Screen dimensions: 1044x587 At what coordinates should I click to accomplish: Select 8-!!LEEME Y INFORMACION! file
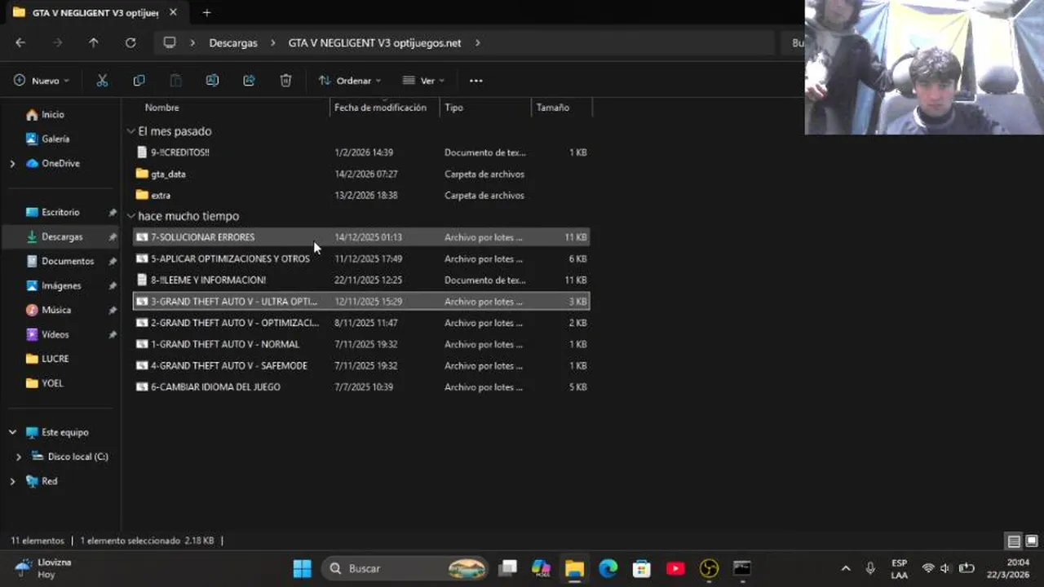361,280
